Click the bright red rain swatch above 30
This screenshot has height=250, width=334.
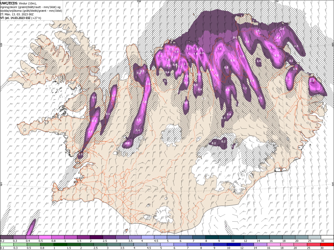click(x=327, y=245)
